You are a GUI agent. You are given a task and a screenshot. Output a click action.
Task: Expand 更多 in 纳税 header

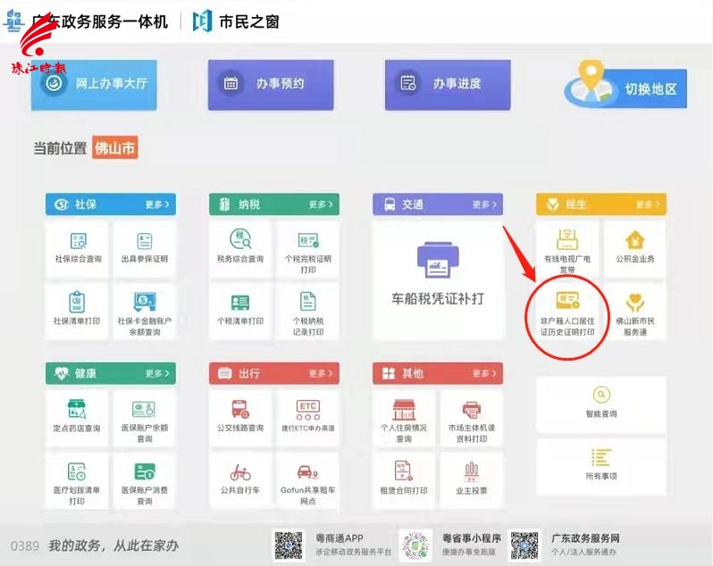coord(321,204)
